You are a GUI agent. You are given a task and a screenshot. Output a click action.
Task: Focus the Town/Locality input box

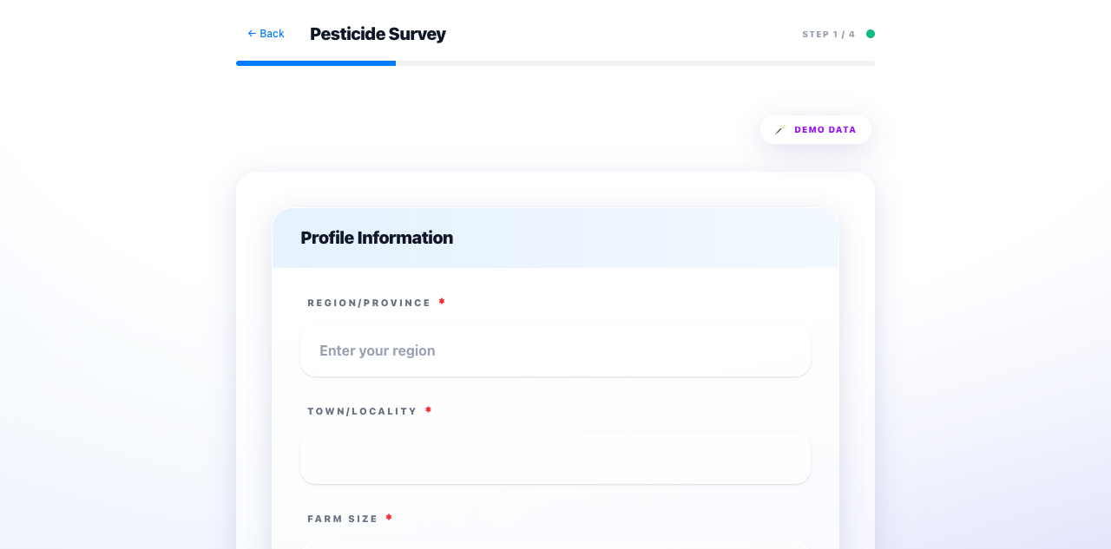555,458
